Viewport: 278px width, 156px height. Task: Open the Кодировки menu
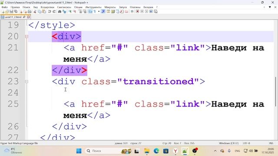coord(47,7)
